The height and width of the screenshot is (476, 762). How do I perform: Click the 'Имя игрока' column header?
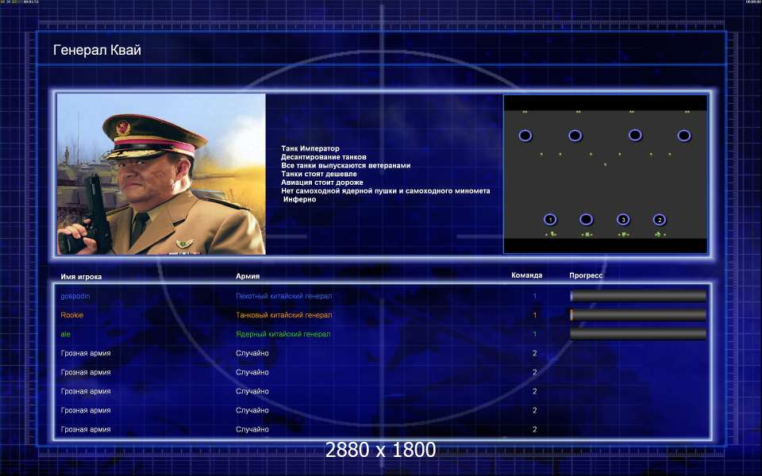[x=81, y=277]
